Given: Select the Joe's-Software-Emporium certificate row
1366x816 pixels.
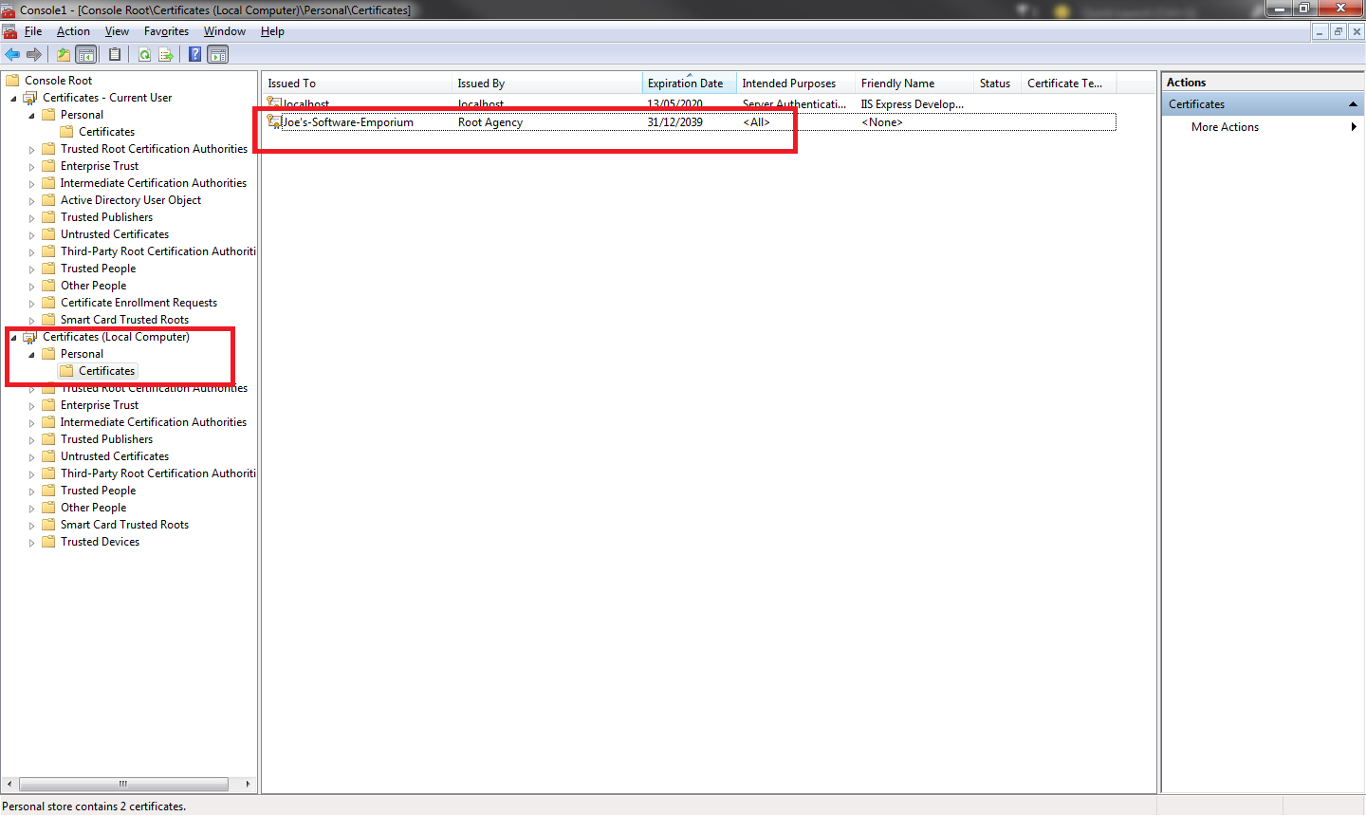Looking at the screenshot, I should [348, 122].
